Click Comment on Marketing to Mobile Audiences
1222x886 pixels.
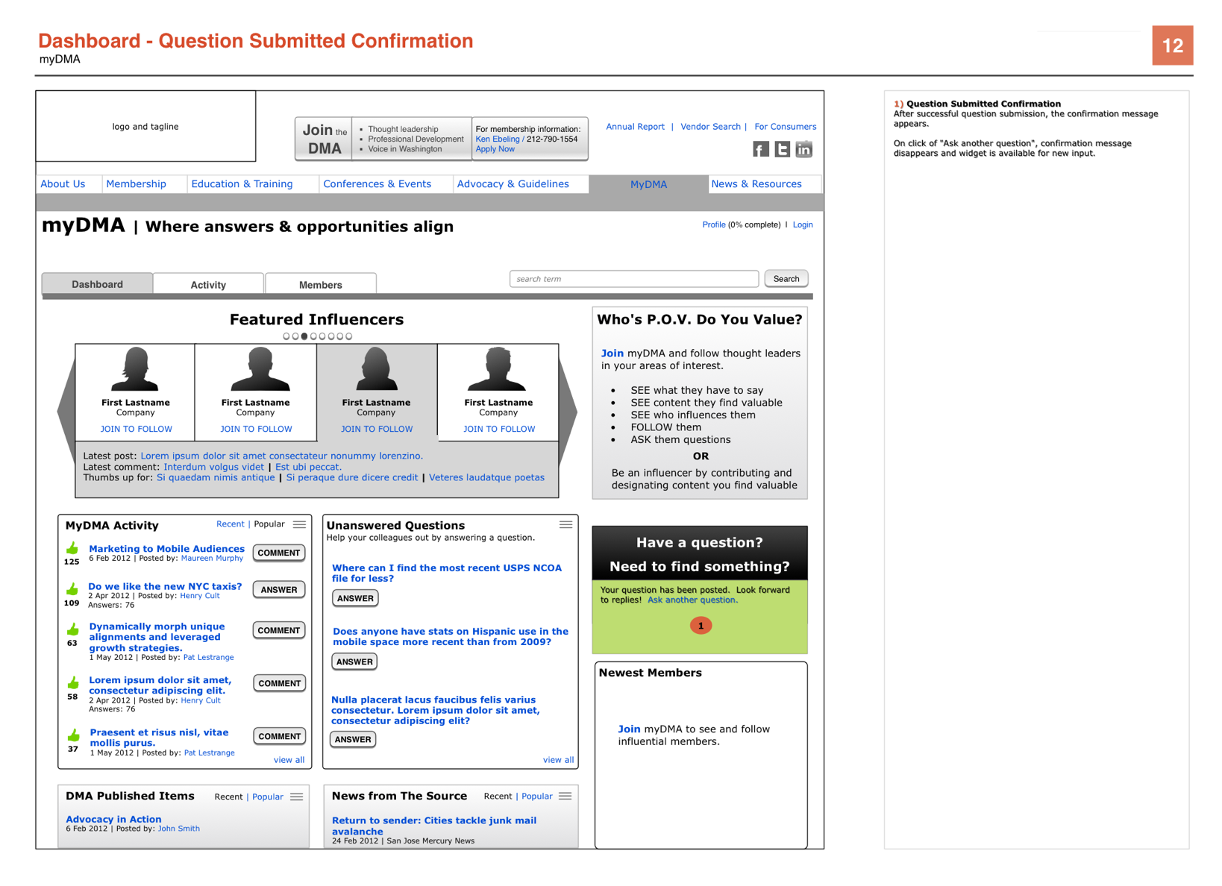(x=279, y=553)
